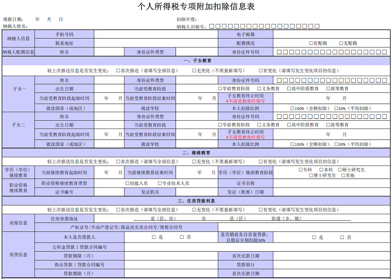Click the 子女一 group label cell

click(18, 94)
